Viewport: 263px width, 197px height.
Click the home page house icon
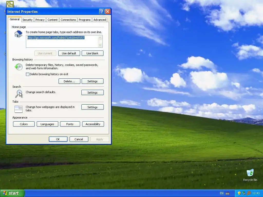pos(18,34)
